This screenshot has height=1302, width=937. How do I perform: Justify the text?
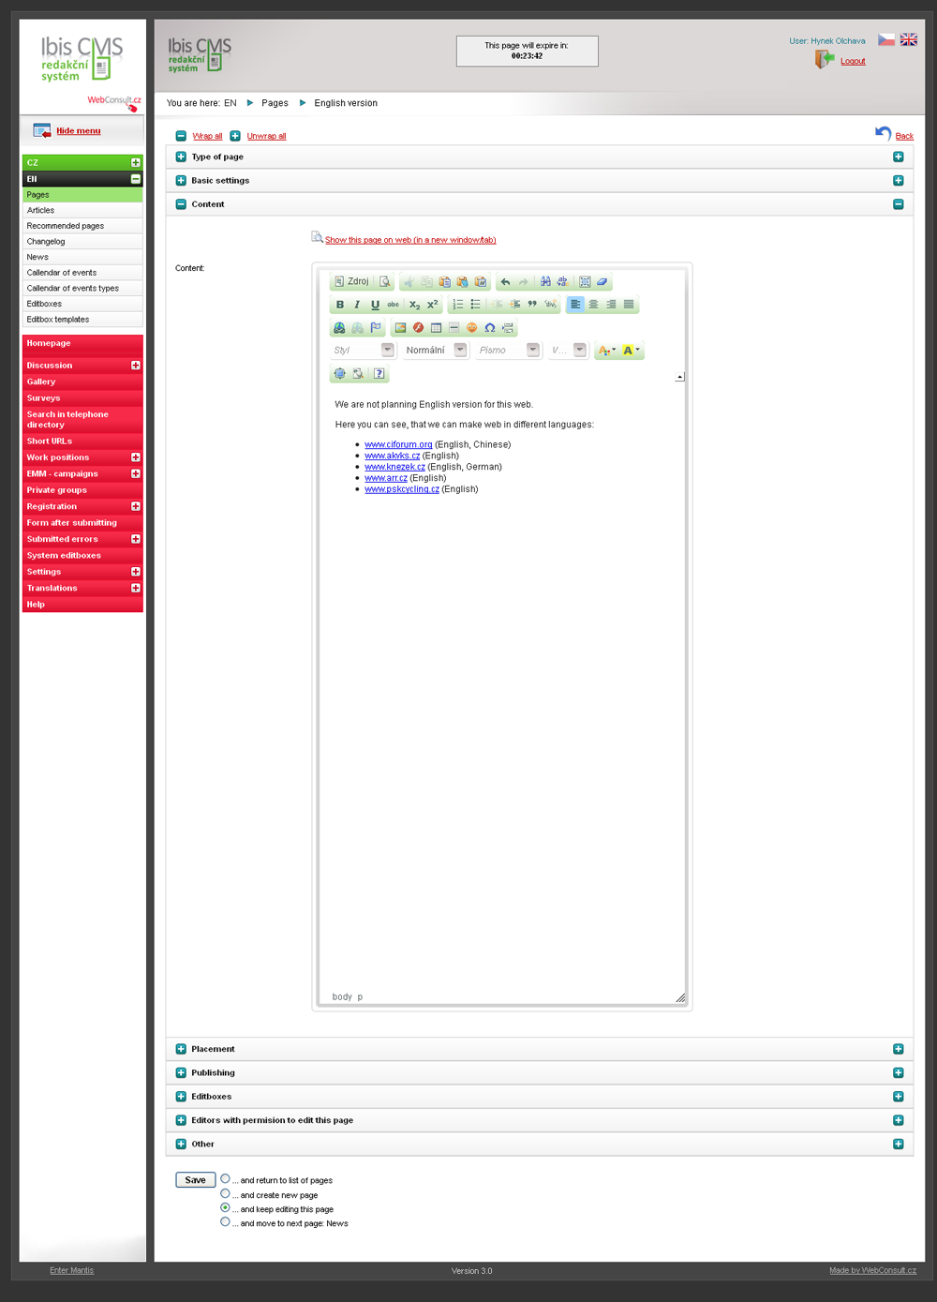[629, 305]
